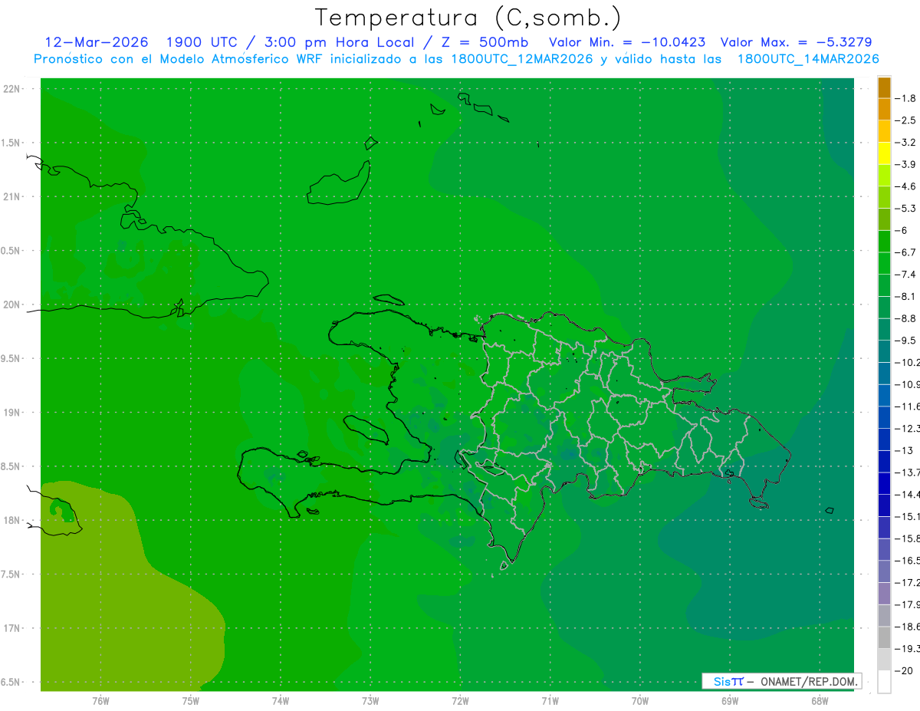Image resolution: width=920 pixels, height=711 pixels.
Task: Click the title 'Temperatura (C,somb.)'
Action: [x=468, y=18]
